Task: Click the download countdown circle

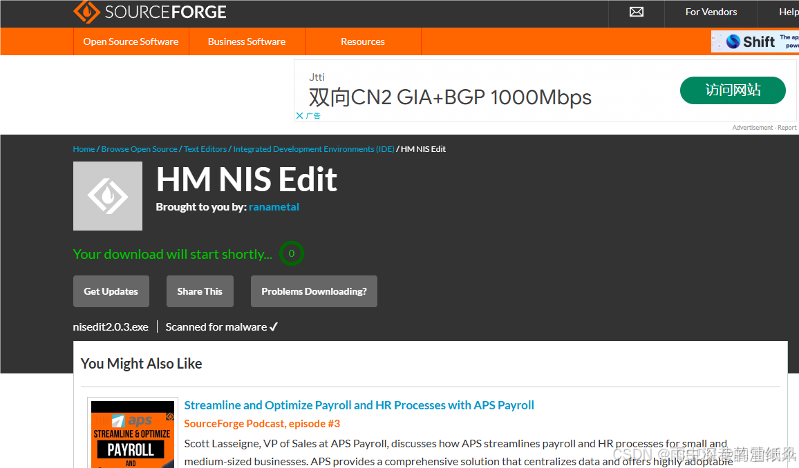Action: [x=292, y=253]
